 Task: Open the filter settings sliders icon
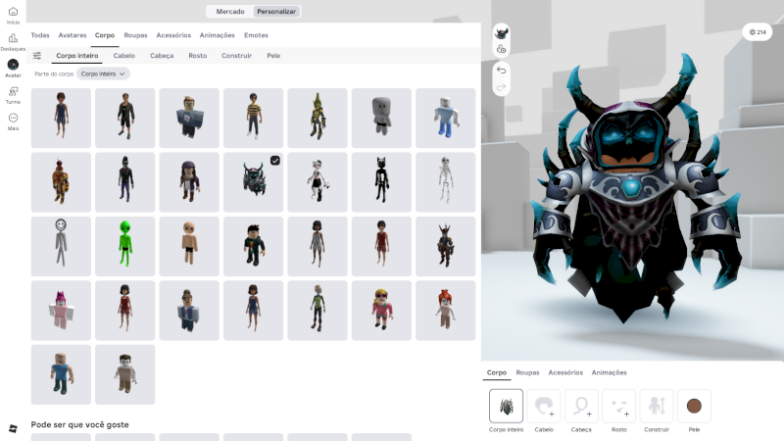37,56
